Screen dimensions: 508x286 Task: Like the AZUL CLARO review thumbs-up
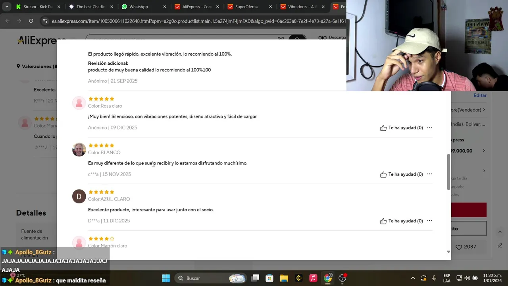point(383,221)
